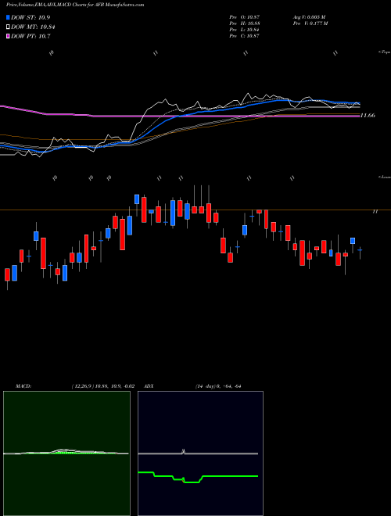
Task: Click the 'ADX' panel heading
Action: point(149,386)
